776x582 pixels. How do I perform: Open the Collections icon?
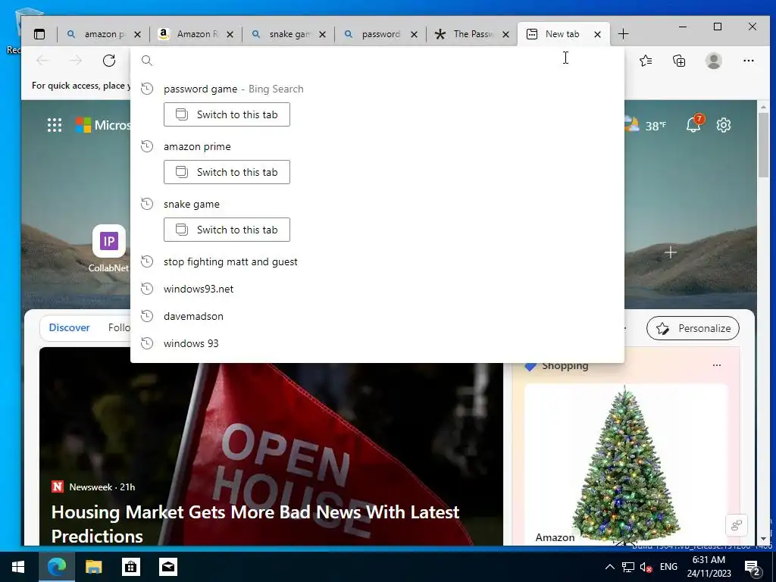tap(679, 61)
